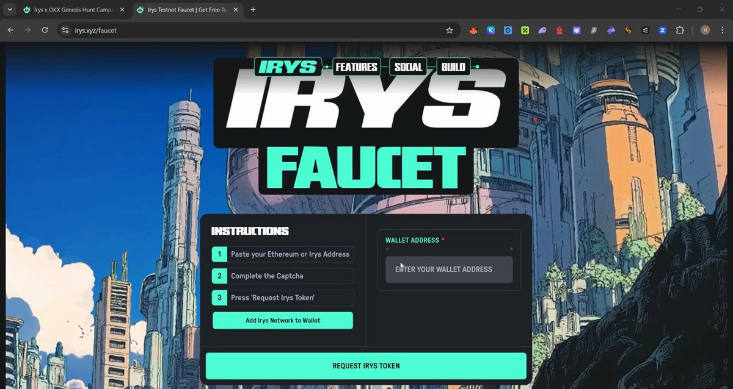
Task: Open the Chrome profile avatar H
Action: pyautogui.click(x=705, y=30)
